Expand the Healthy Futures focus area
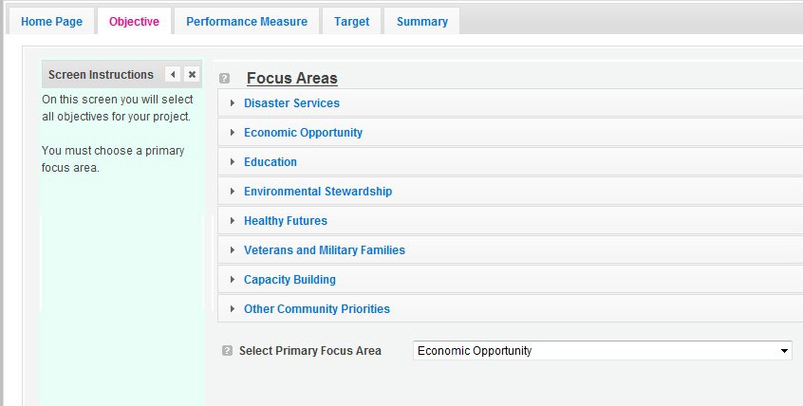The image size is (803, 406). (x=285, y=221)
